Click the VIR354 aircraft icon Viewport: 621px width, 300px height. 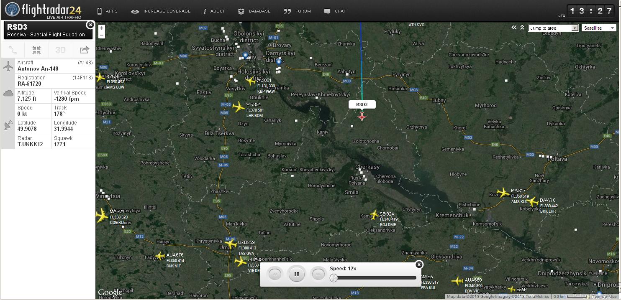[239, 107]
